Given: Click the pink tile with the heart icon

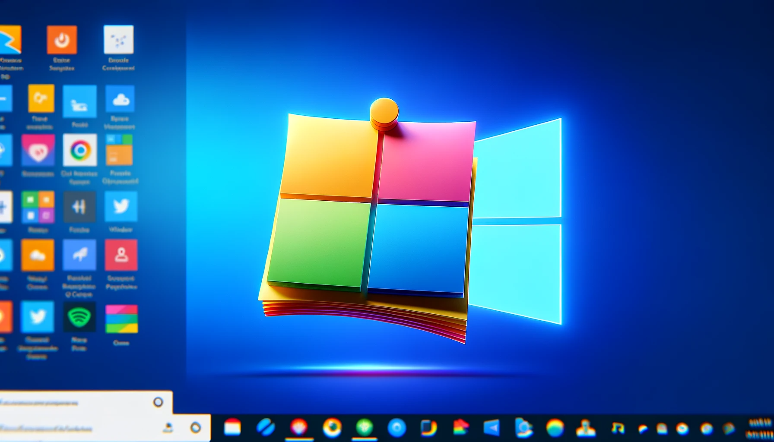Looking at the screenshot, I should 38,149.
